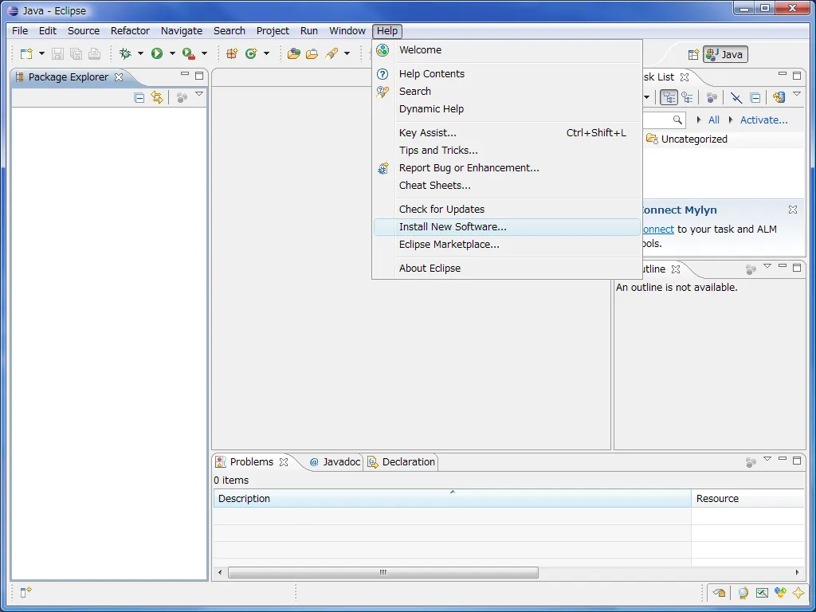Click the Description column header
Screen dimensions: 816x612
coord(453,499)
